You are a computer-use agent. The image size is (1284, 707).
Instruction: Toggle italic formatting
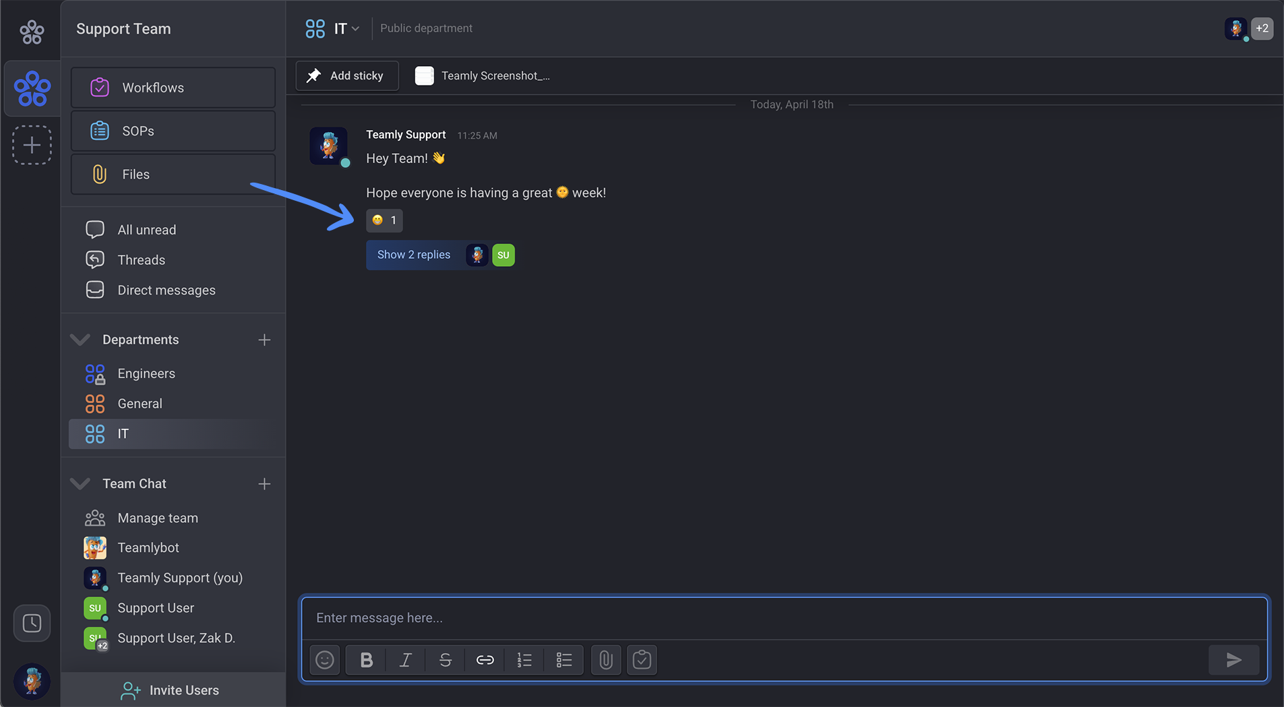pyautogui.click(x=406, y=660)
